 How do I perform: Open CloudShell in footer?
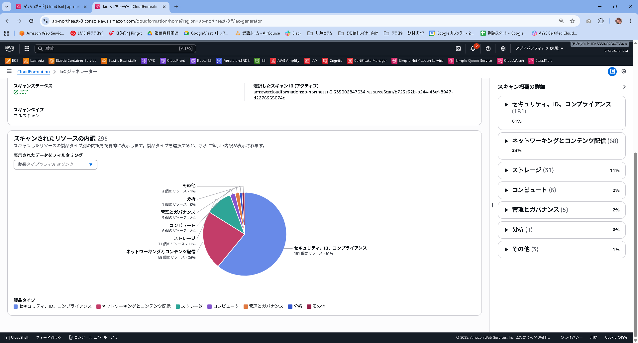[x=17, y=337]
